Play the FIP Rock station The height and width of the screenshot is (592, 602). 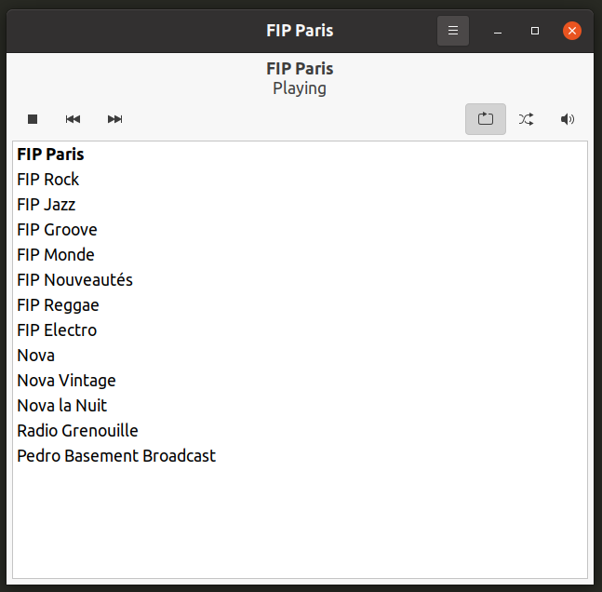(x=48, y=180)
